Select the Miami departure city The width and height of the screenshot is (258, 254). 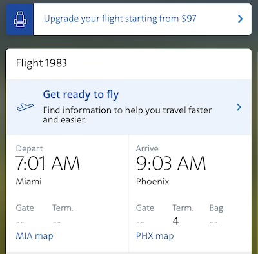(28, 182)
